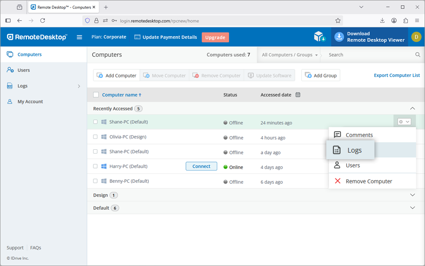
Task: Click into the Search input field
Action: pyautogui.click(x=368, y=55)
